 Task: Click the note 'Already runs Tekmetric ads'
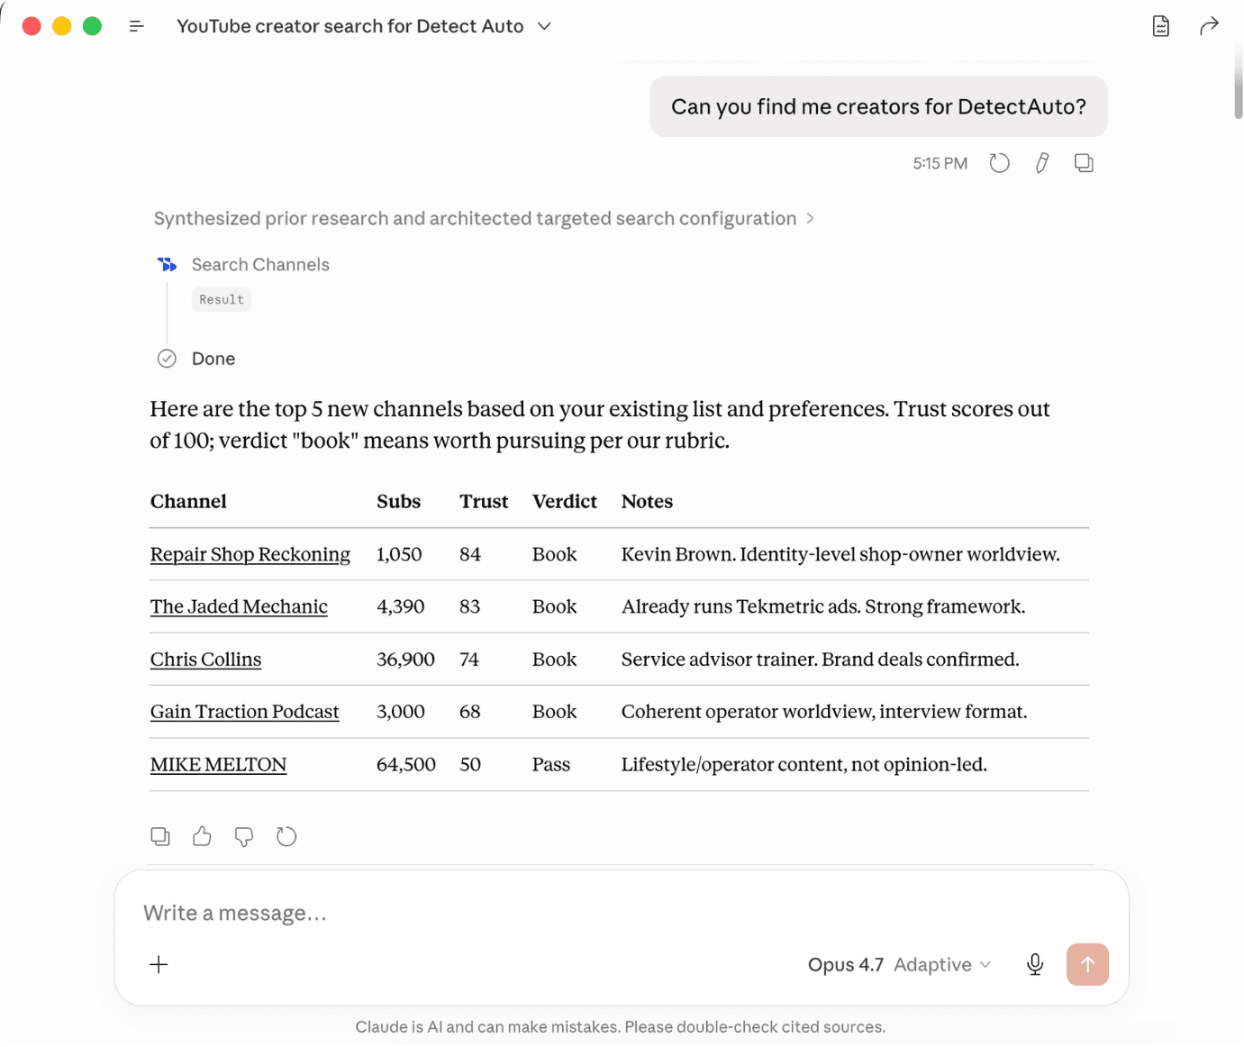pos(823,606)
